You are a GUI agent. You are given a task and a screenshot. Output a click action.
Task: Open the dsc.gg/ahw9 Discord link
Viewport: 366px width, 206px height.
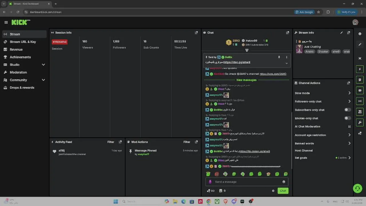[x=237, y=62]
